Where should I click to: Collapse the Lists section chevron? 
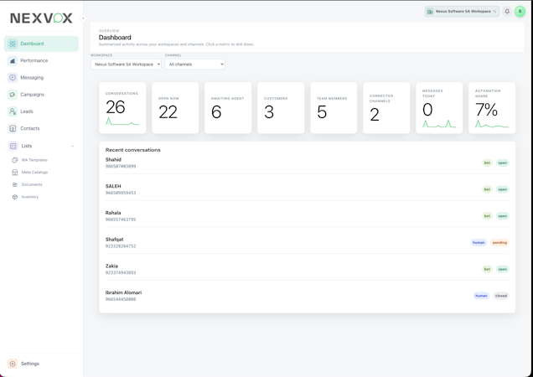click(x=72, y=146)
